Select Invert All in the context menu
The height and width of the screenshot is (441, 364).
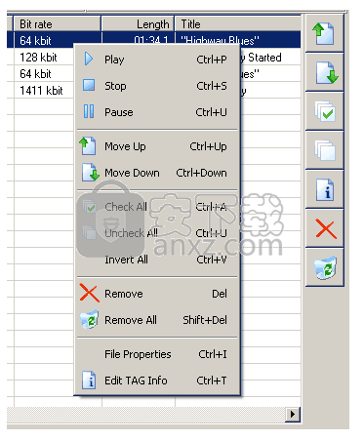[157, 260]
